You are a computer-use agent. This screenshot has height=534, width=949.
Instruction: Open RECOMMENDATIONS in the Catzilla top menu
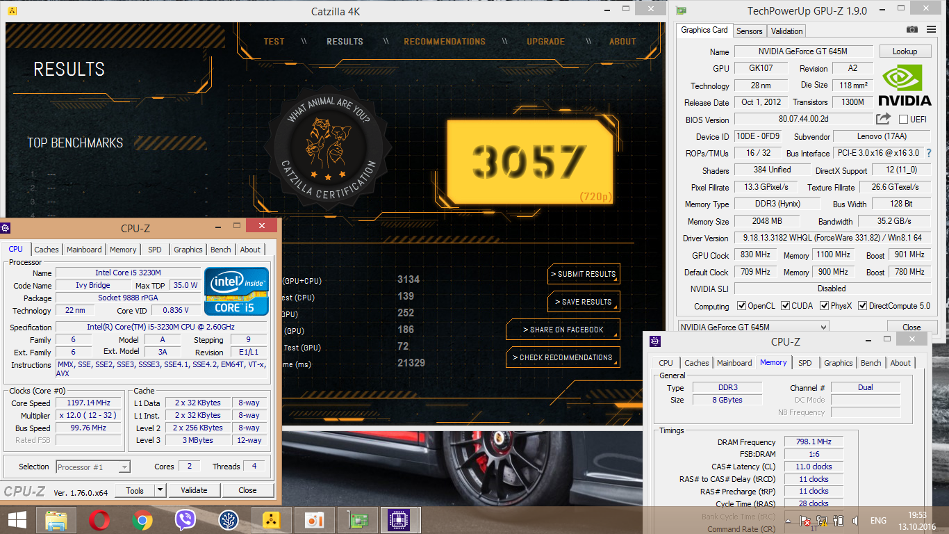pyautogui.click(x=445, y=41)
